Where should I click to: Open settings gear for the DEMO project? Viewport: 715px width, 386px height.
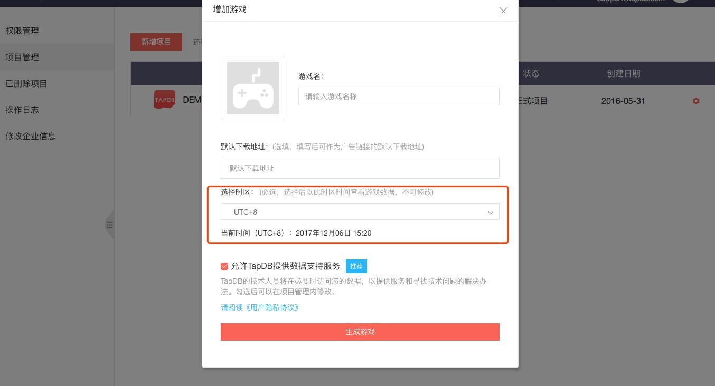(x=695, y=101)
